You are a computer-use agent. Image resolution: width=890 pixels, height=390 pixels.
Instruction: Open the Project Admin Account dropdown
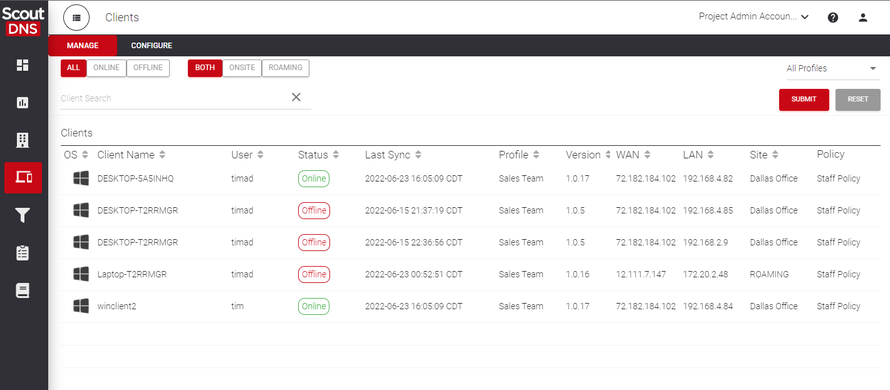754,17
